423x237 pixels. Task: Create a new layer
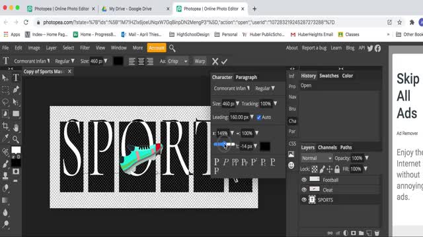tap(369, 232)
